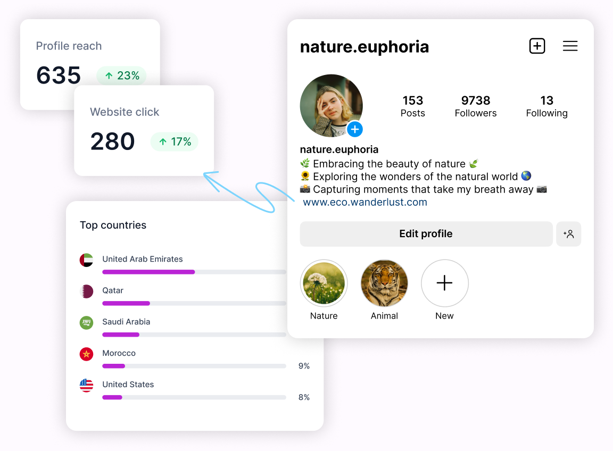Screen dimensions: 613x451
Task: View the 13 Following list
Action: click(546, 106)
